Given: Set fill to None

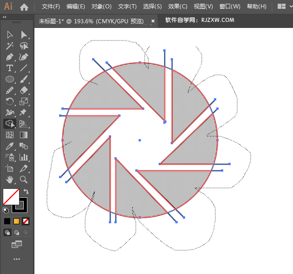Looking at the screenshot, I should tap(26, 221).
